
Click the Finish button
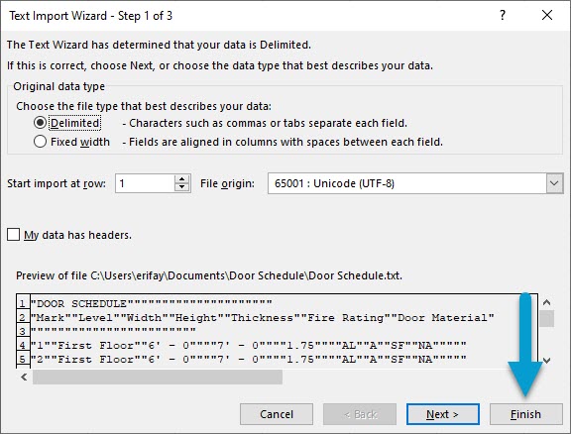(525, 414)
